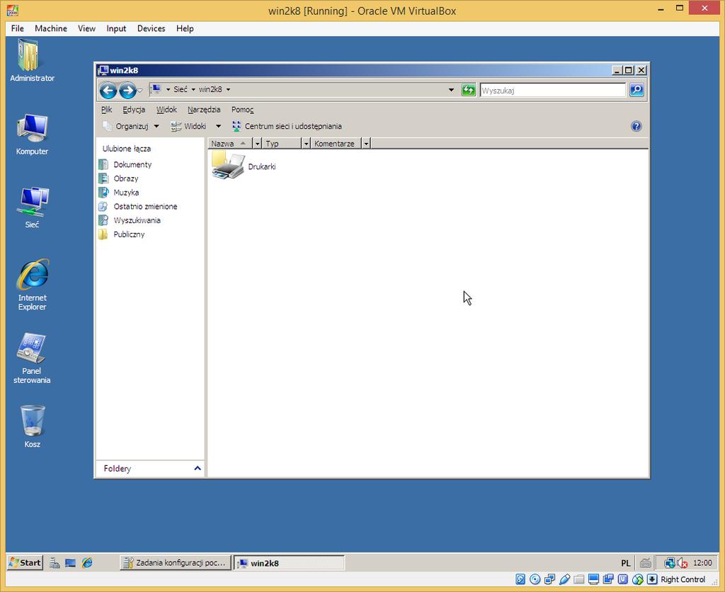Open VirtualBox View menu
Image resolution: width=725 pixels, height=592 pixels.
coord(86,28)
